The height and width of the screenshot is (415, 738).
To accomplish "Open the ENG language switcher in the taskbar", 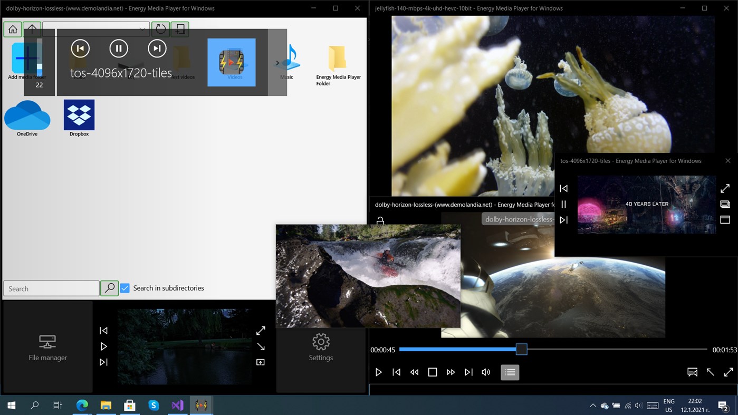I will coord(668,406).
